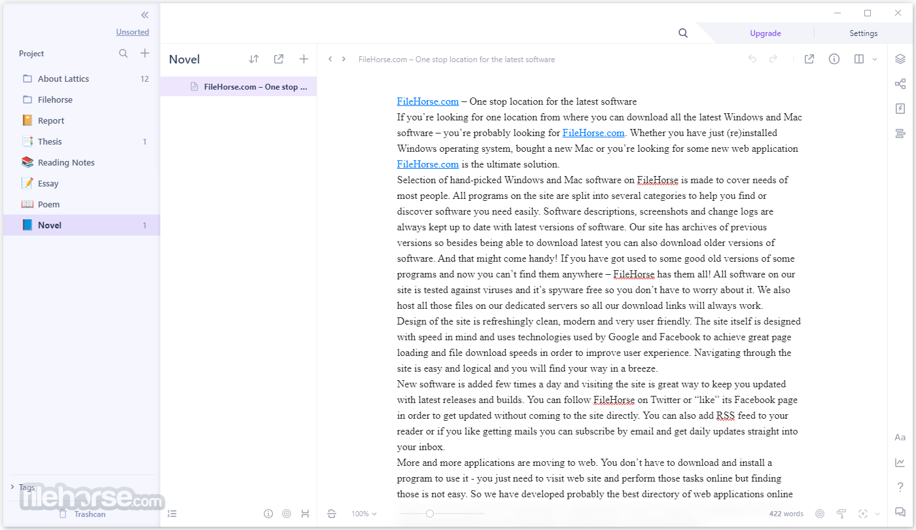
Task: Open the outline panel in right sidebar
Action: (x=900, y=133)
